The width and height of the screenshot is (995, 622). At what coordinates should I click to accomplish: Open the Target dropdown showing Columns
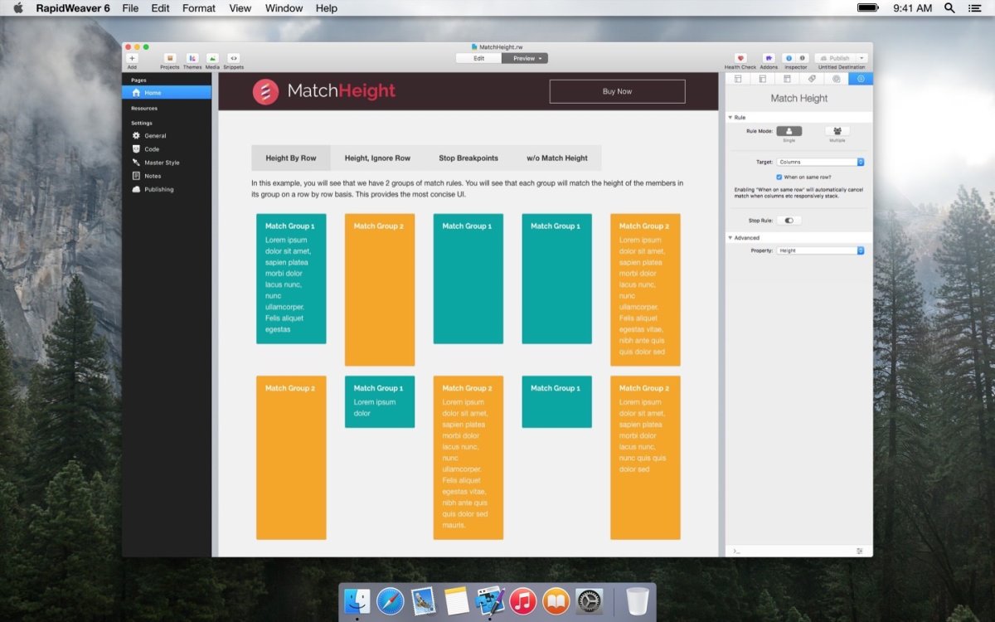(820, 162)
